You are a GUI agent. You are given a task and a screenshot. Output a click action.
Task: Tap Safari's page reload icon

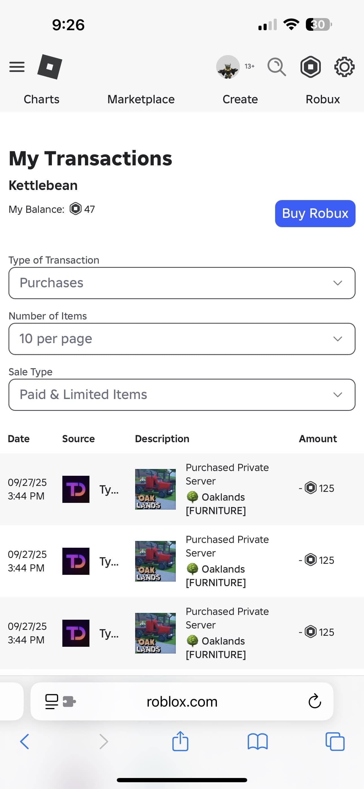coord(314,702)
